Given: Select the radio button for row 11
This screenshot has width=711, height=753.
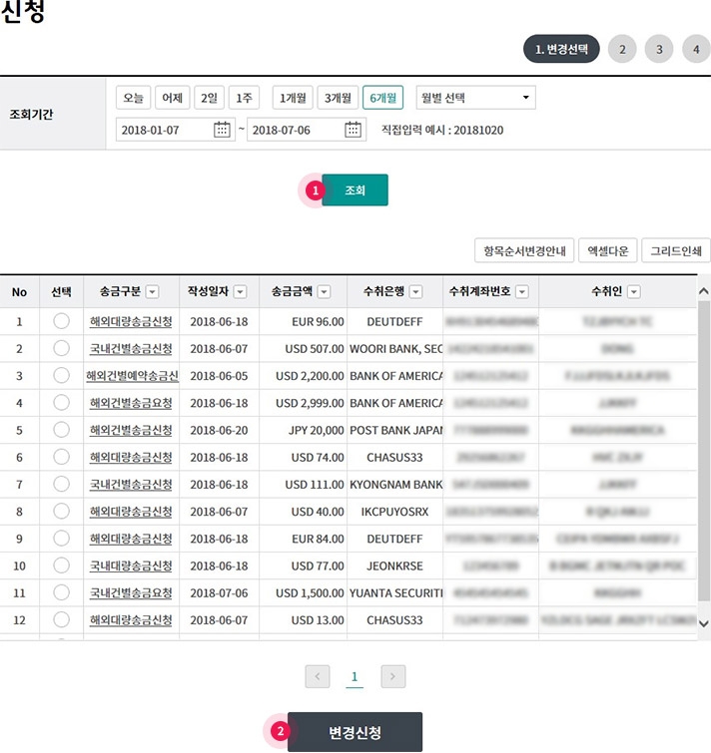Looking at the screenshot, I should pyautogui.click(x=61, y=592).
